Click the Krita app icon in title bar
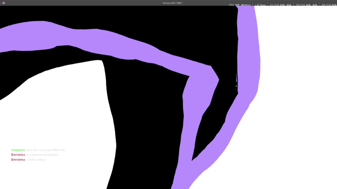Image resolution: width=337 pixels, height=189 pixels. click(4, 3)
